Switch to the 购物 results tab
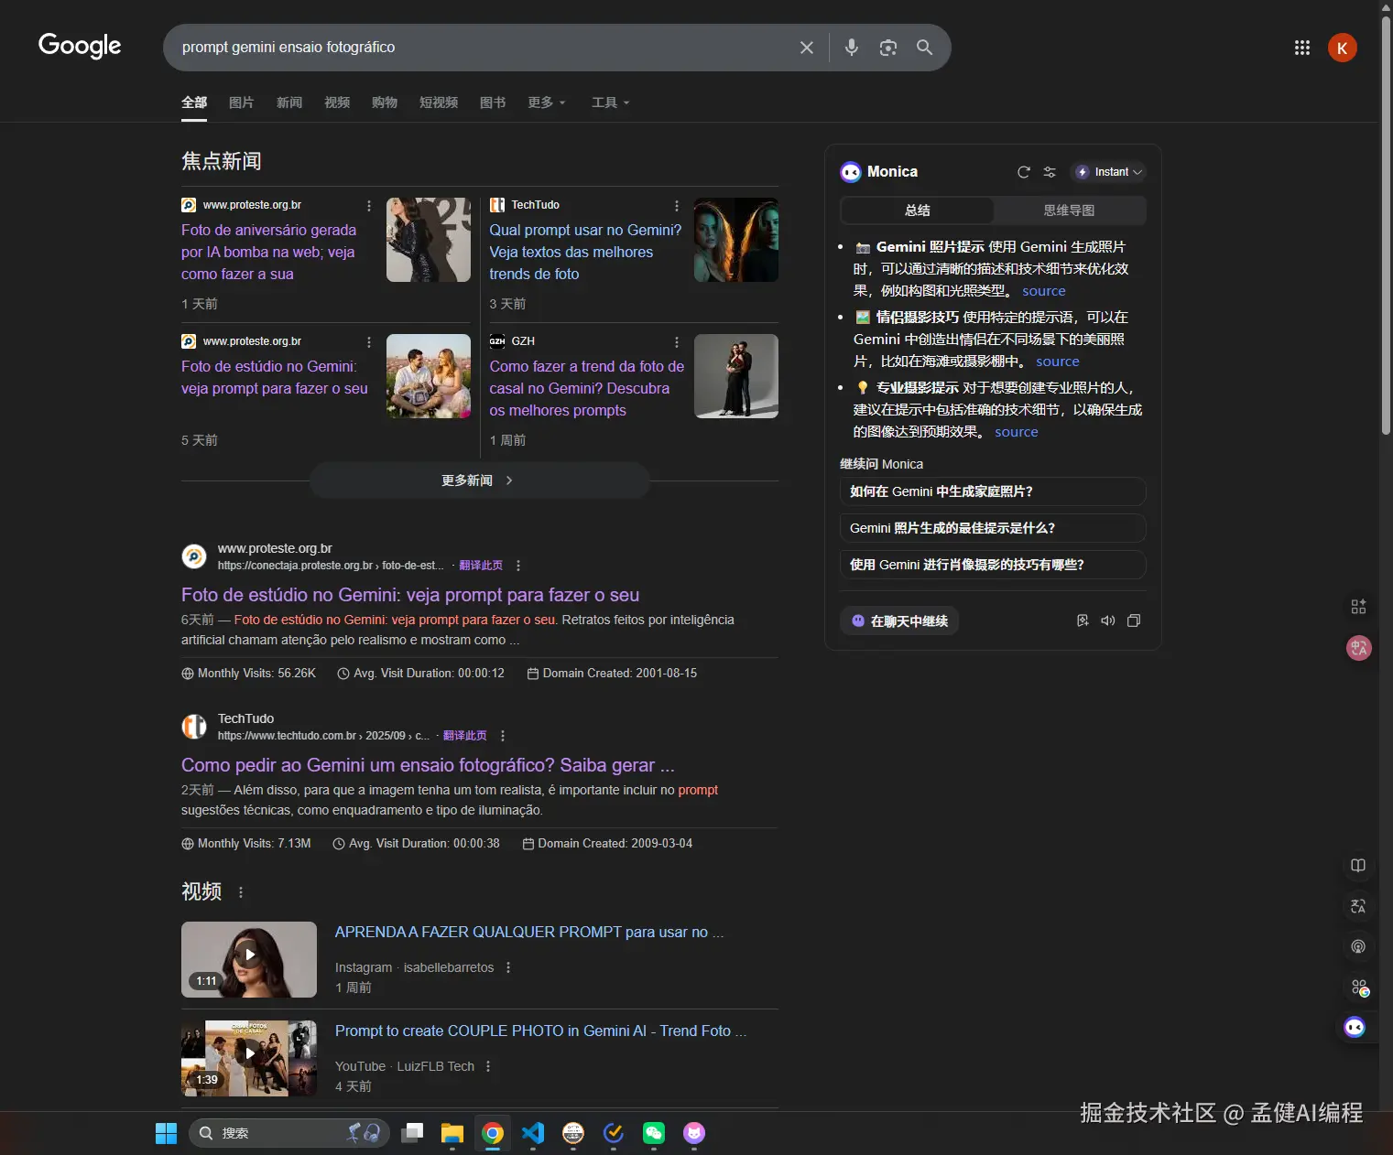 click(385, 103)
